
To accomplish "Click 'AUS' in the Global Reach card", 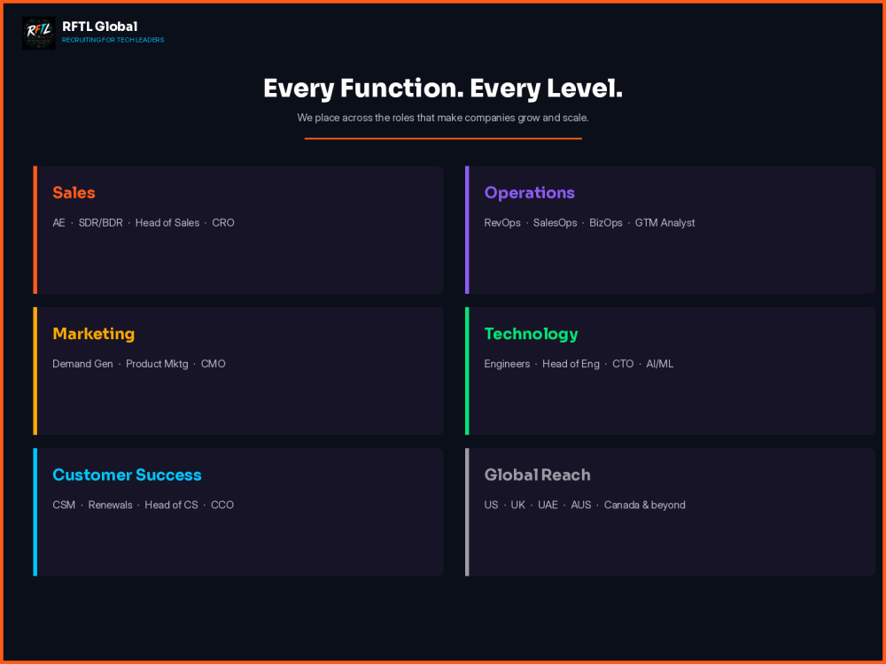I will click(x=581, y=505).
